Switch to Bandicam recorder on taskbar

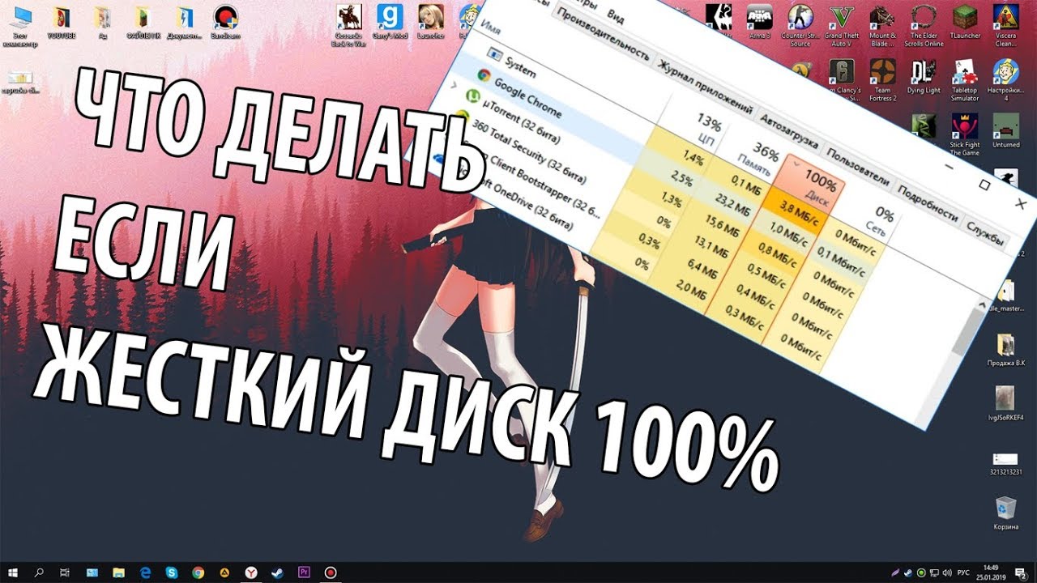point(331,572)
